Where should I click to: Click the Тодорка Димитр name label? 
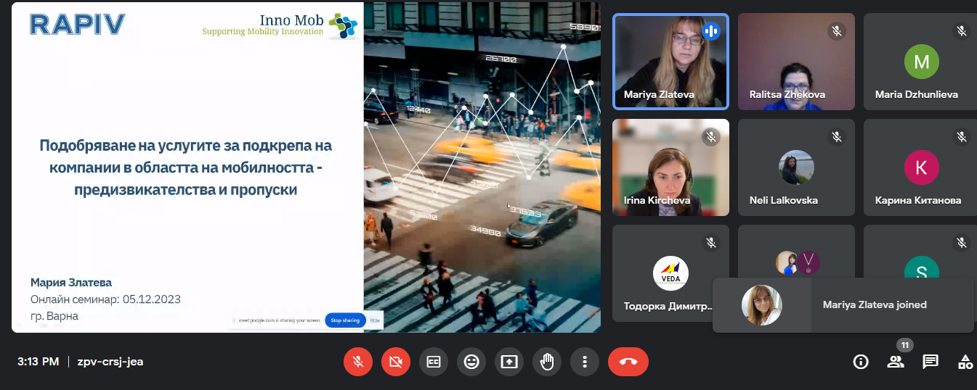668,306
